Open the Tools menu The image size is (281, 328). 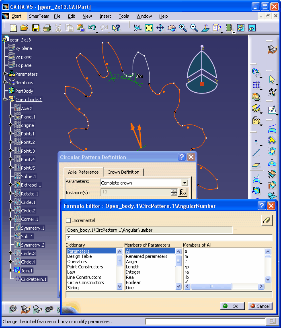click(x=123, y=16)
